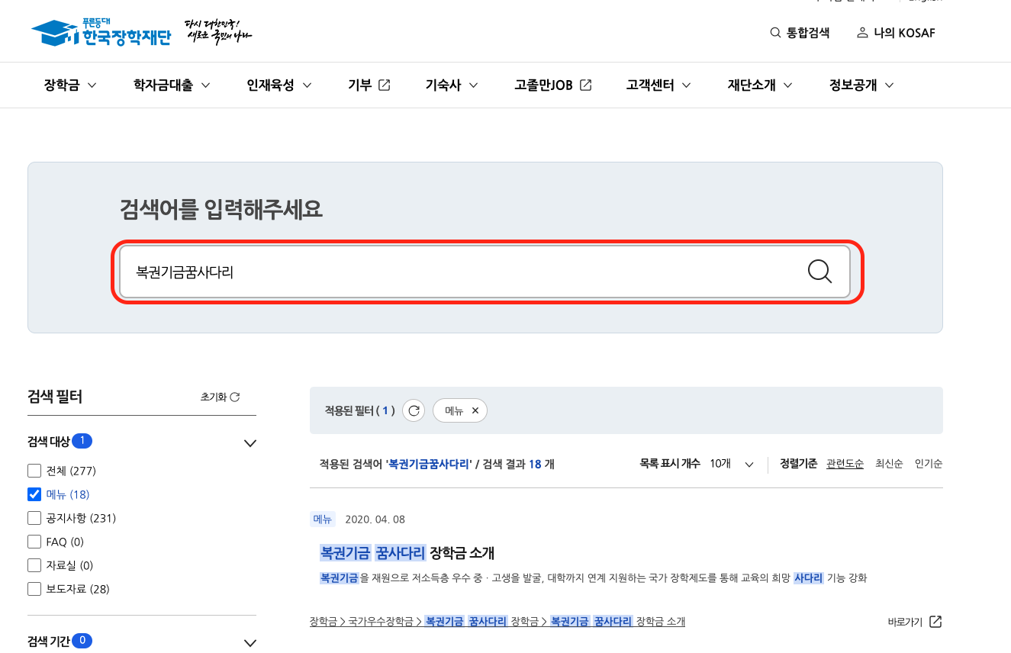Click the external link icon next to 기부
Viewport: 1011px width, 653px height.
[x=385, y=85]
